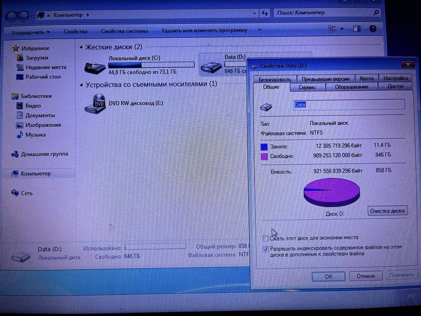Viewport: 421px width, 316px height.
Task: Click the OK button in properties dialog
Action: coord(328,276)
